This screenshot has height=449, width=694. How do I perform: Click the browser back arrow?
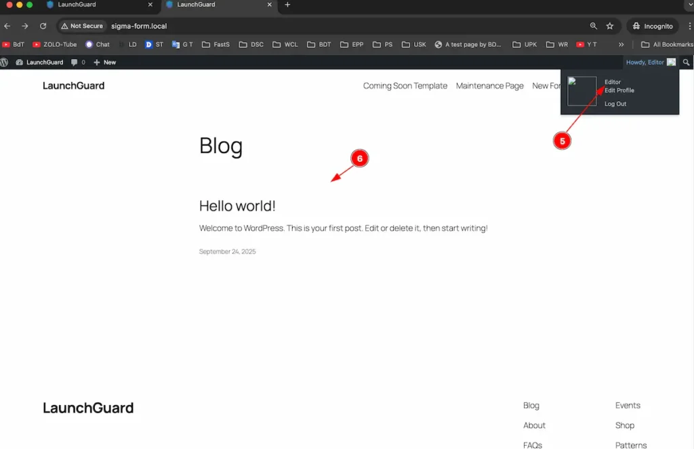[x=7, y=26]
